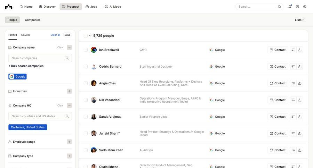The width and height of the screenshot is (313, 168).
Task: Select Cedric Bernard's row checkbox
Action: (x=86, y=67)
